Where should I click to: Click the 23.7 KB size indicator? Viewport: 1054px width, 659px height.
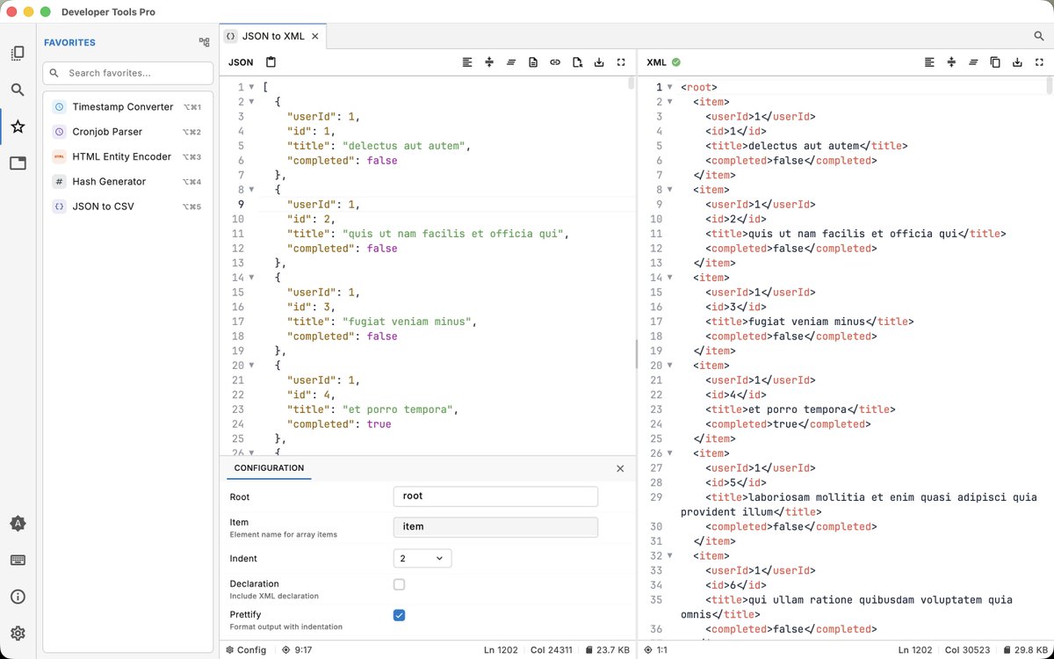click(x=607, y=650)
